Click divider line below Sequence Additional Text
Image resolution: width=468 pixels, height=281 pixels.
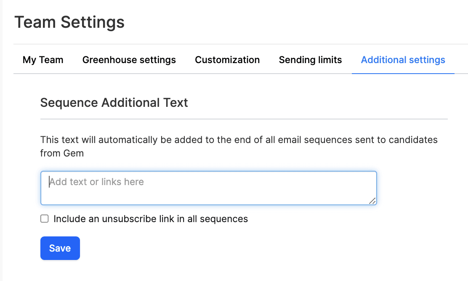[244, 119]
